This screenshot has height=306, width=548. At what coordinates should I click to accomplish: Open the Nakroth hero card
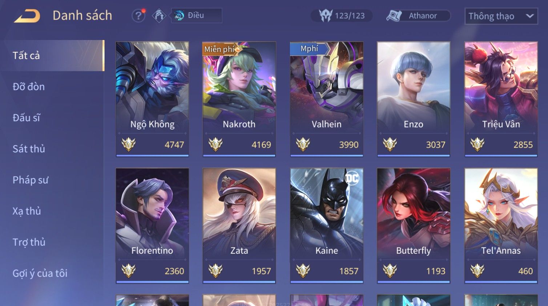click(x=239, y=99)
